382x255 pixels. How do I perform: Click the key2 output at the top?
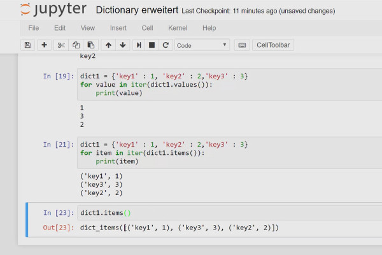88,56
